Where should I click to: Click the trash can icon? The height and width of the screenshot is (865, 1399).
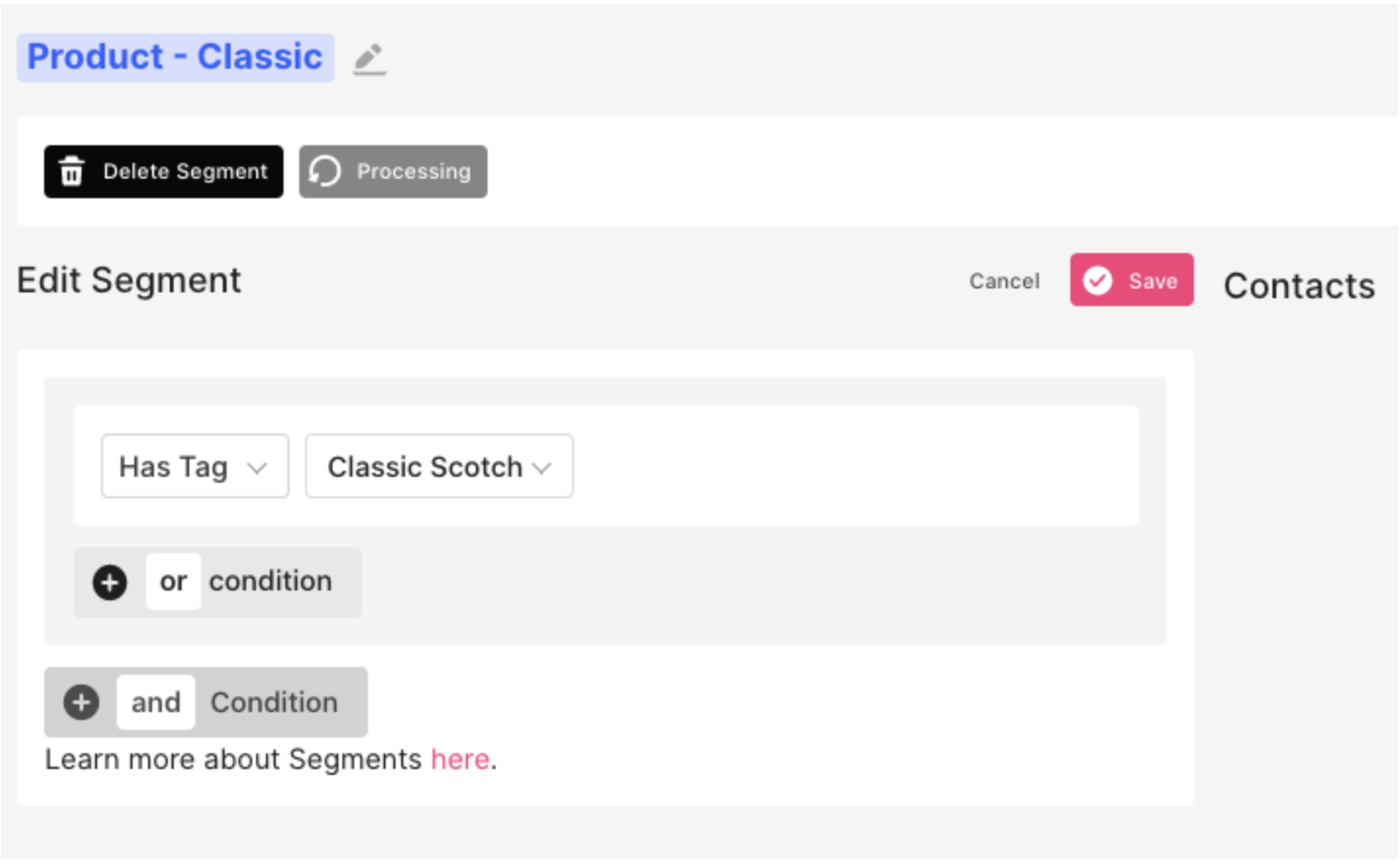click(x=72, y=171)
